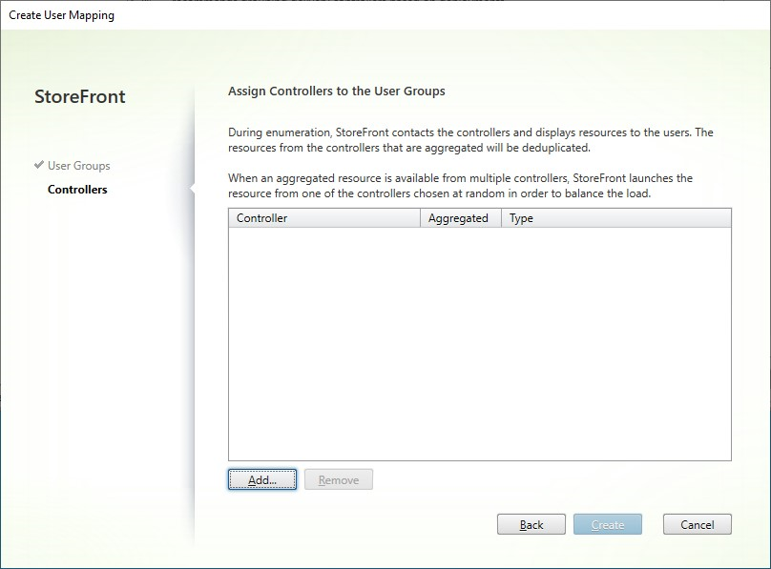Click the disabled Remove button
Screen dimensions: 771x569
point(339,479)
